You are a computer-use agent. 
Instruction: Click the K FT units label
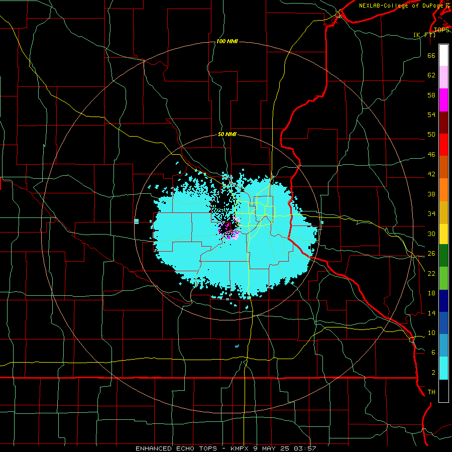point(424,35)
